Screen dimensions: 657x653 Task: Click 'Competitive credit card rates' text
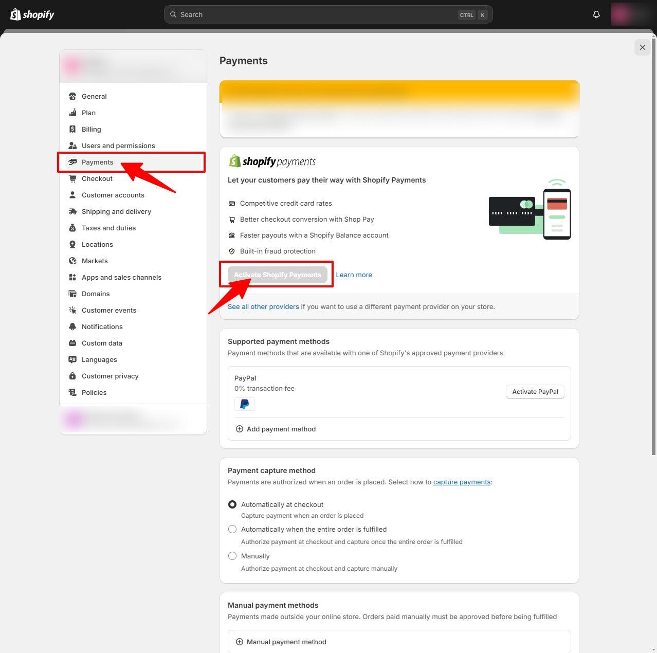(286, 203)
